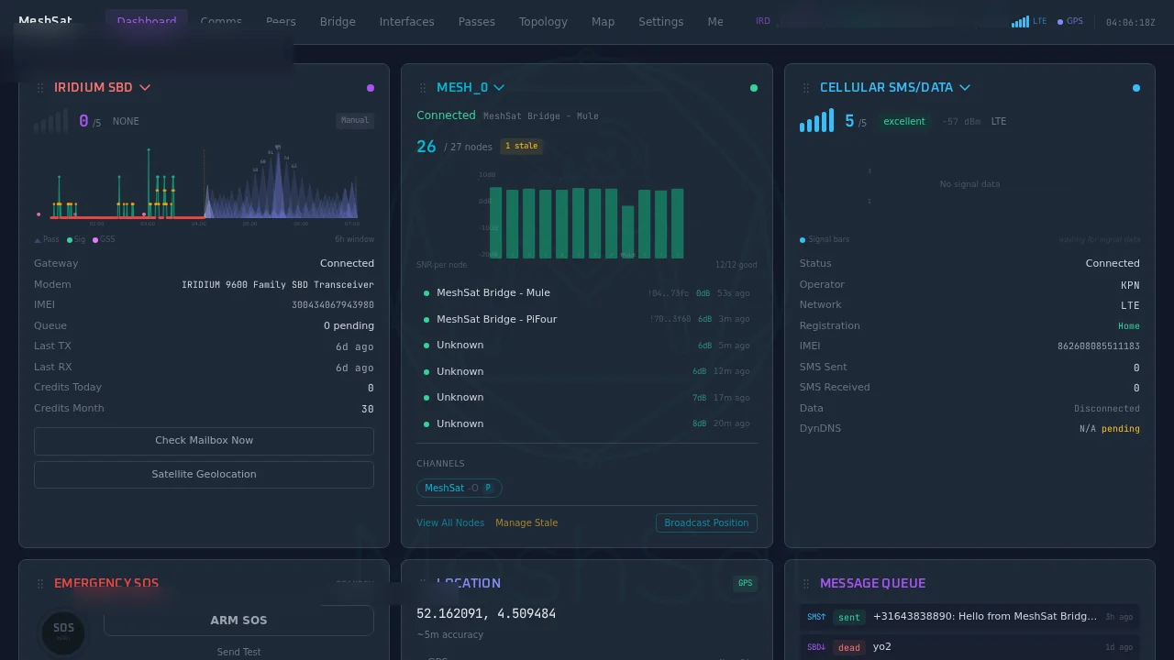Viewport: 1174px width, 660px height.
Task: Click the Broadcast Position button
Action: pos(706,522)
